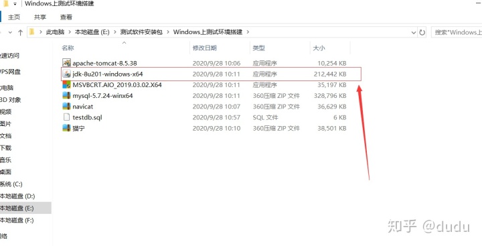Screen dimensions: 482x246
Task: Sort files by the 大小 column header
Action: [x=319, y=48]
